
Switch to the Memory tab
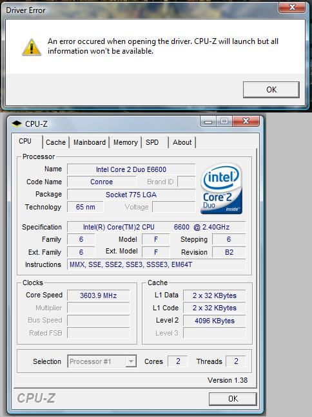point(126,142)
